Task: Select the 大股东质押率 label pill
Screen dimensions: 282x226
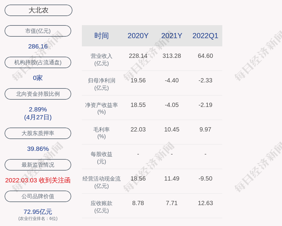Action: pyautogui.click(x=38, y=133)
